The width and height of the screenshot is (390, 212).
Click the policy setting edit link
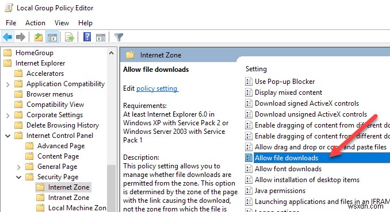tap(157, 88)
